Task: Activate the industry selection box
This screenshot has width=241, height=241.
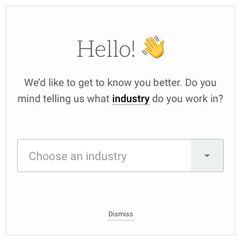Action: (x=120, y=156)
